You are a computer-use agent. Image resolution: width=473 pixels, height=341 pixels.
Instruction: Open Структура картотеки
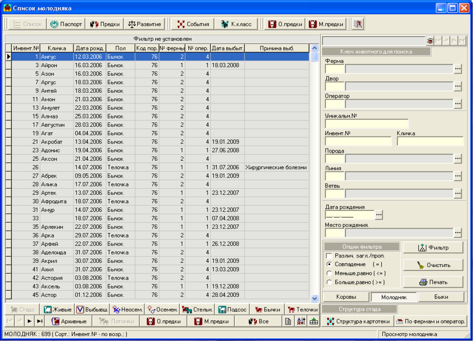click(x=358, y=321)
